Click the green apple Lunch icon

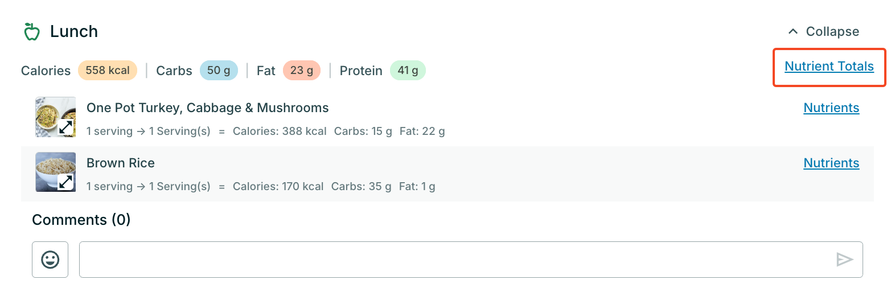[32, 32]
